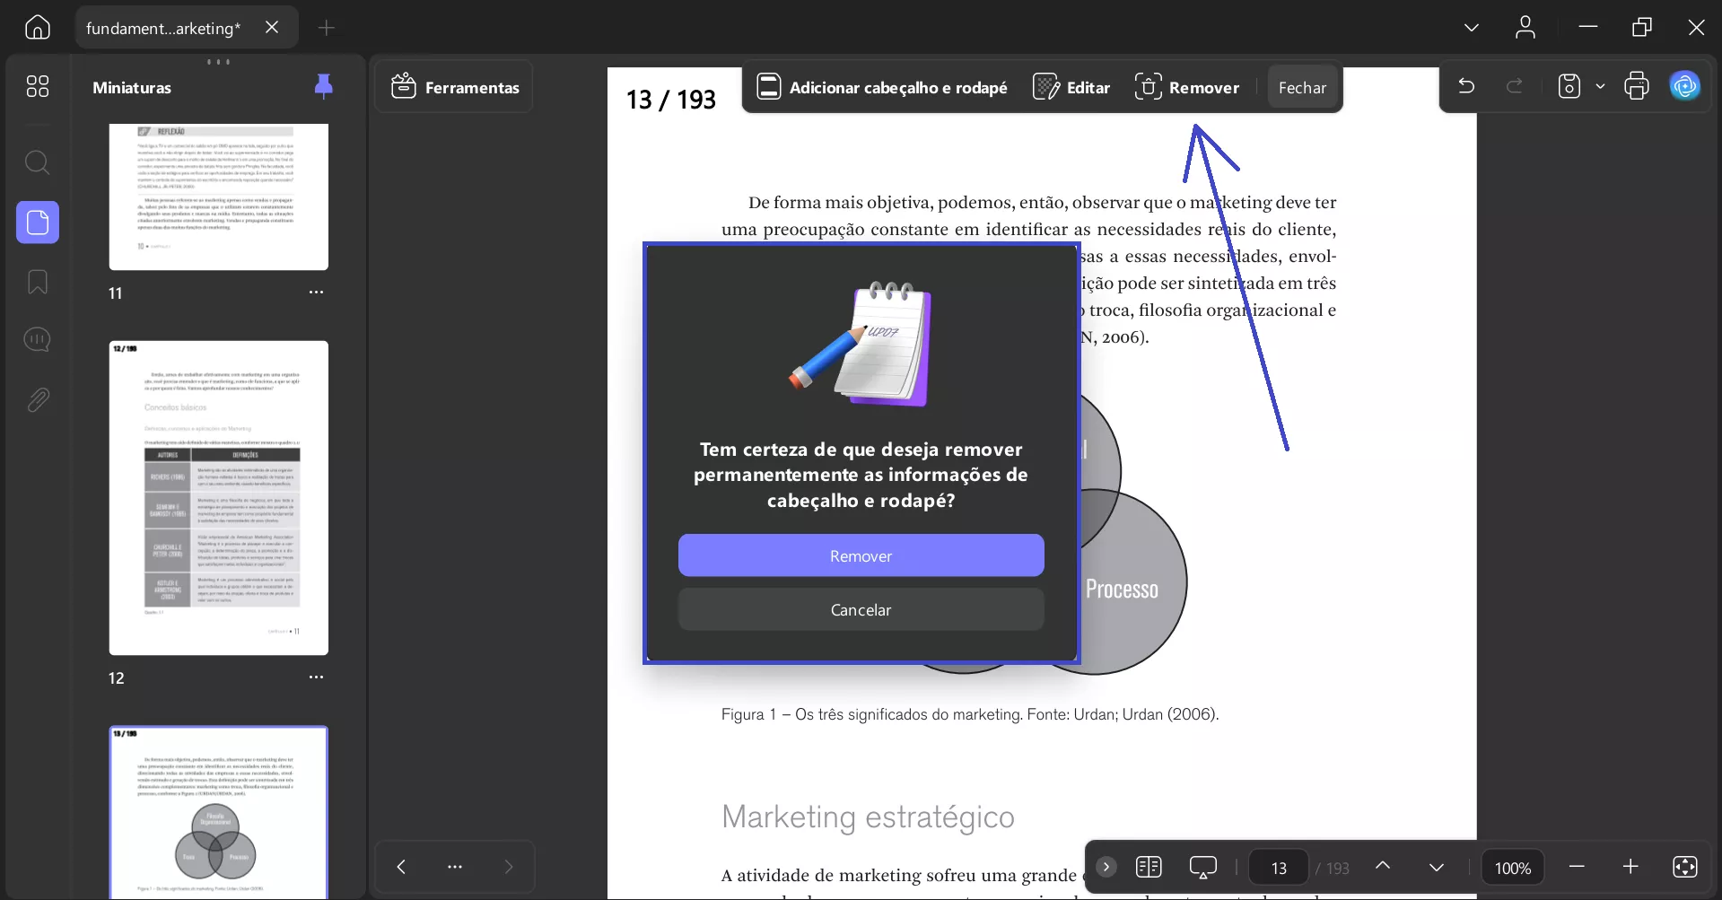Open the AI assistant icon
Screen dimensions: 1722x900
(1684, 86)
